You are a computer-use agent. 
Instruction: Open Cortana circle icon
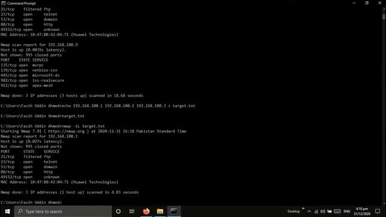[118, 212]
